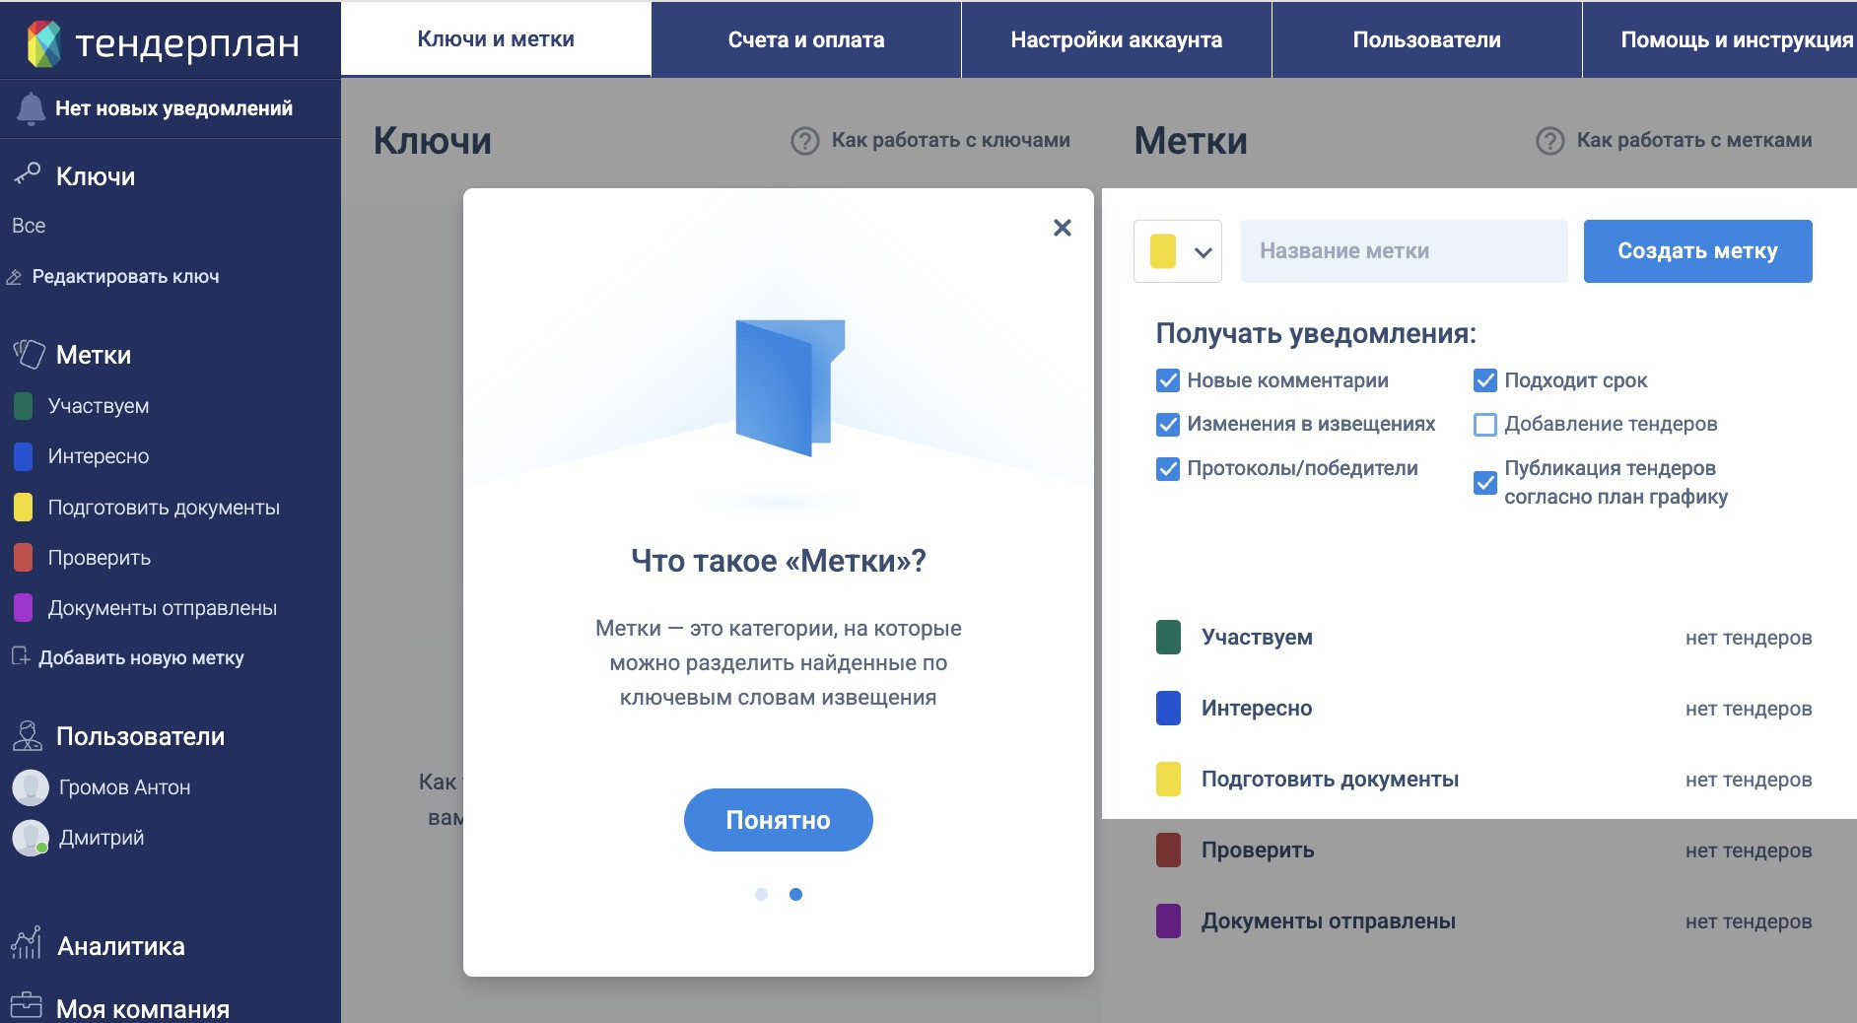
Task: Open the label color dropdown
Action: 1178,251
